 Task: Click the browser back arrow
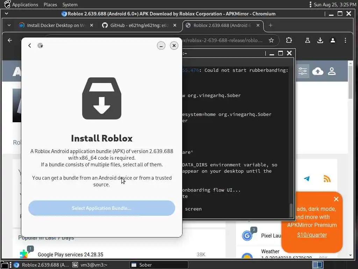pos(10,41)
